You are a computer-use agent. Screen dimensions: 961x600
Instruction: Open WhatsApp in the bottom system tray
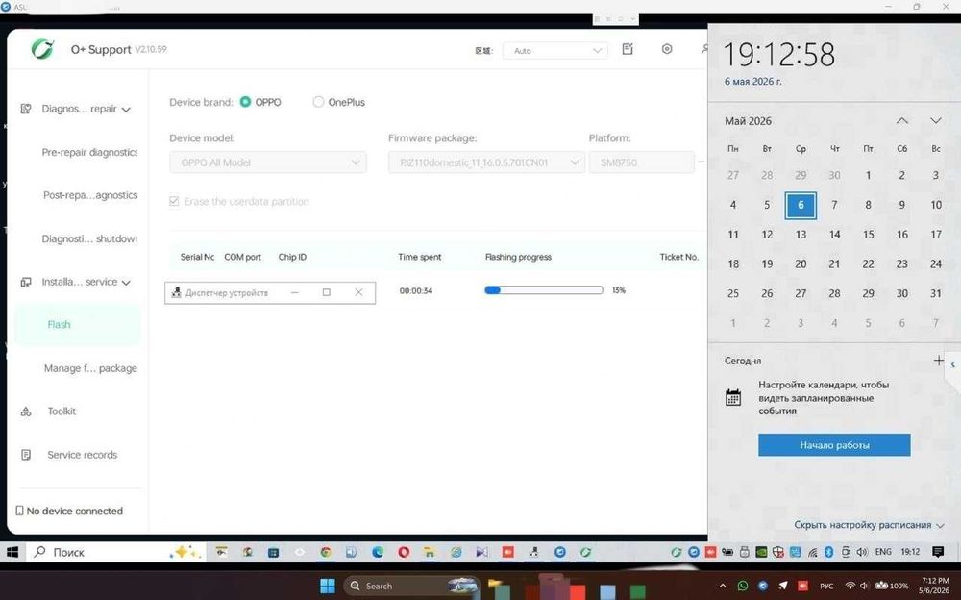tap(743, 586)
